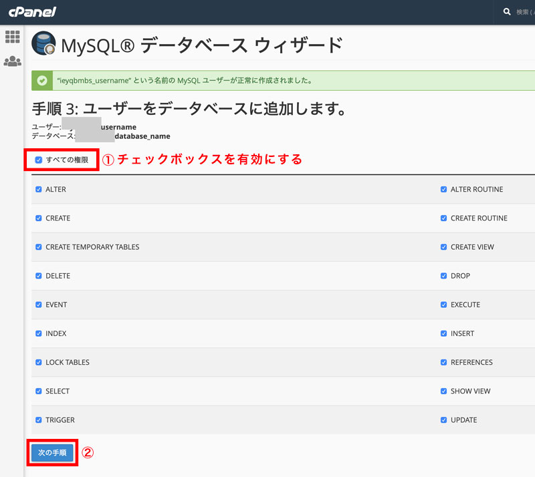Viewport: 535px width, 477px height.
Task: Click the SHOW VIEW label
Action: point(471,391)
